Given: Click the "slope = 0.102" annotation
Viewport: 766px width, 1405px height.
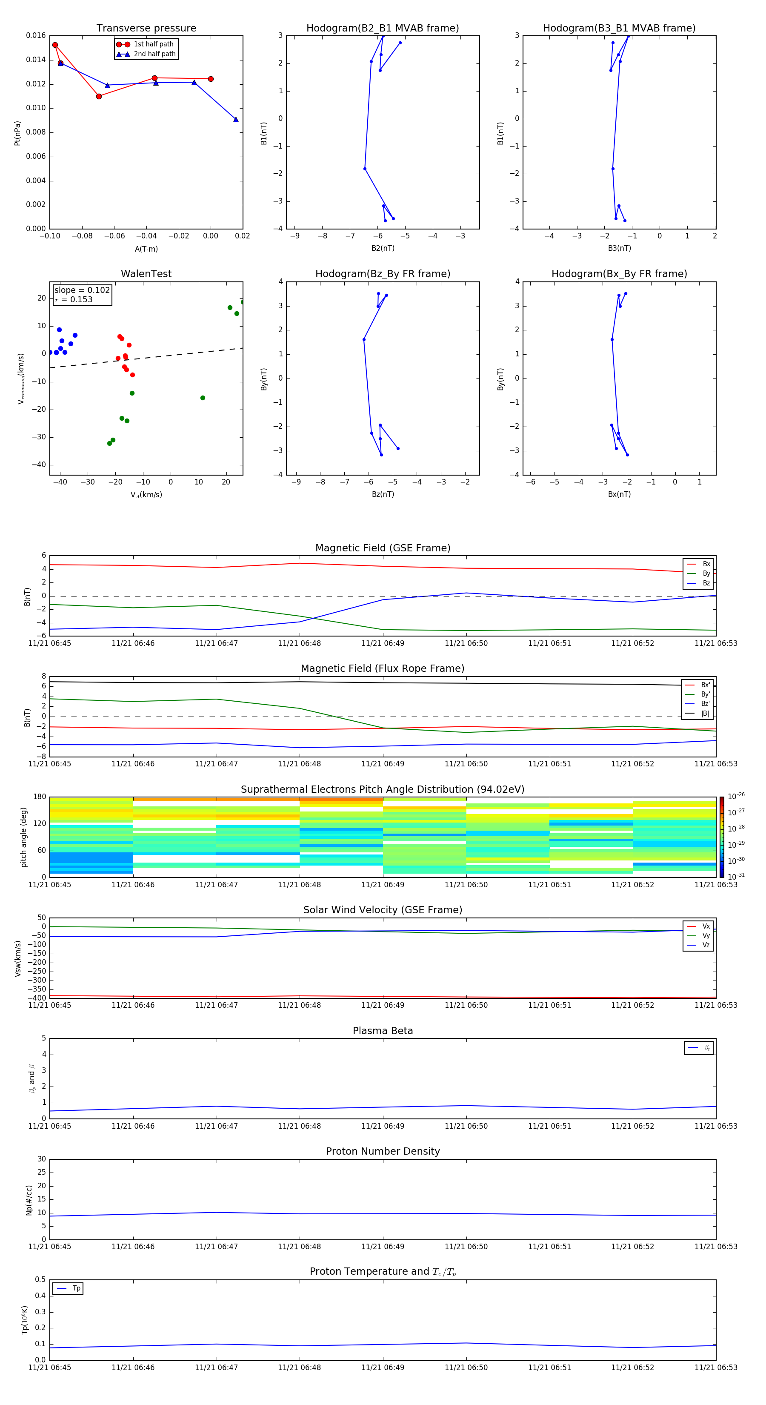Looking at the screenshot, I should (x=82, y=290).
